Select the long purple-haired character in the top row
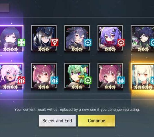The height and width of the screenshot is (137, 154). click(77, 38)
